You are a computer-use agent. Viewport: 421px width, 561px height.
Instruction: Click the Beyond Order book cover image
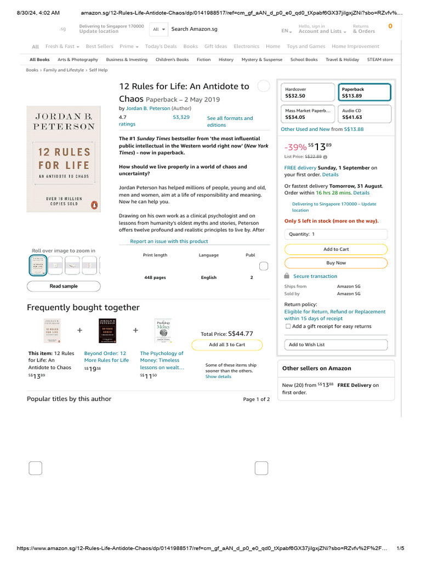coord(107,330)
